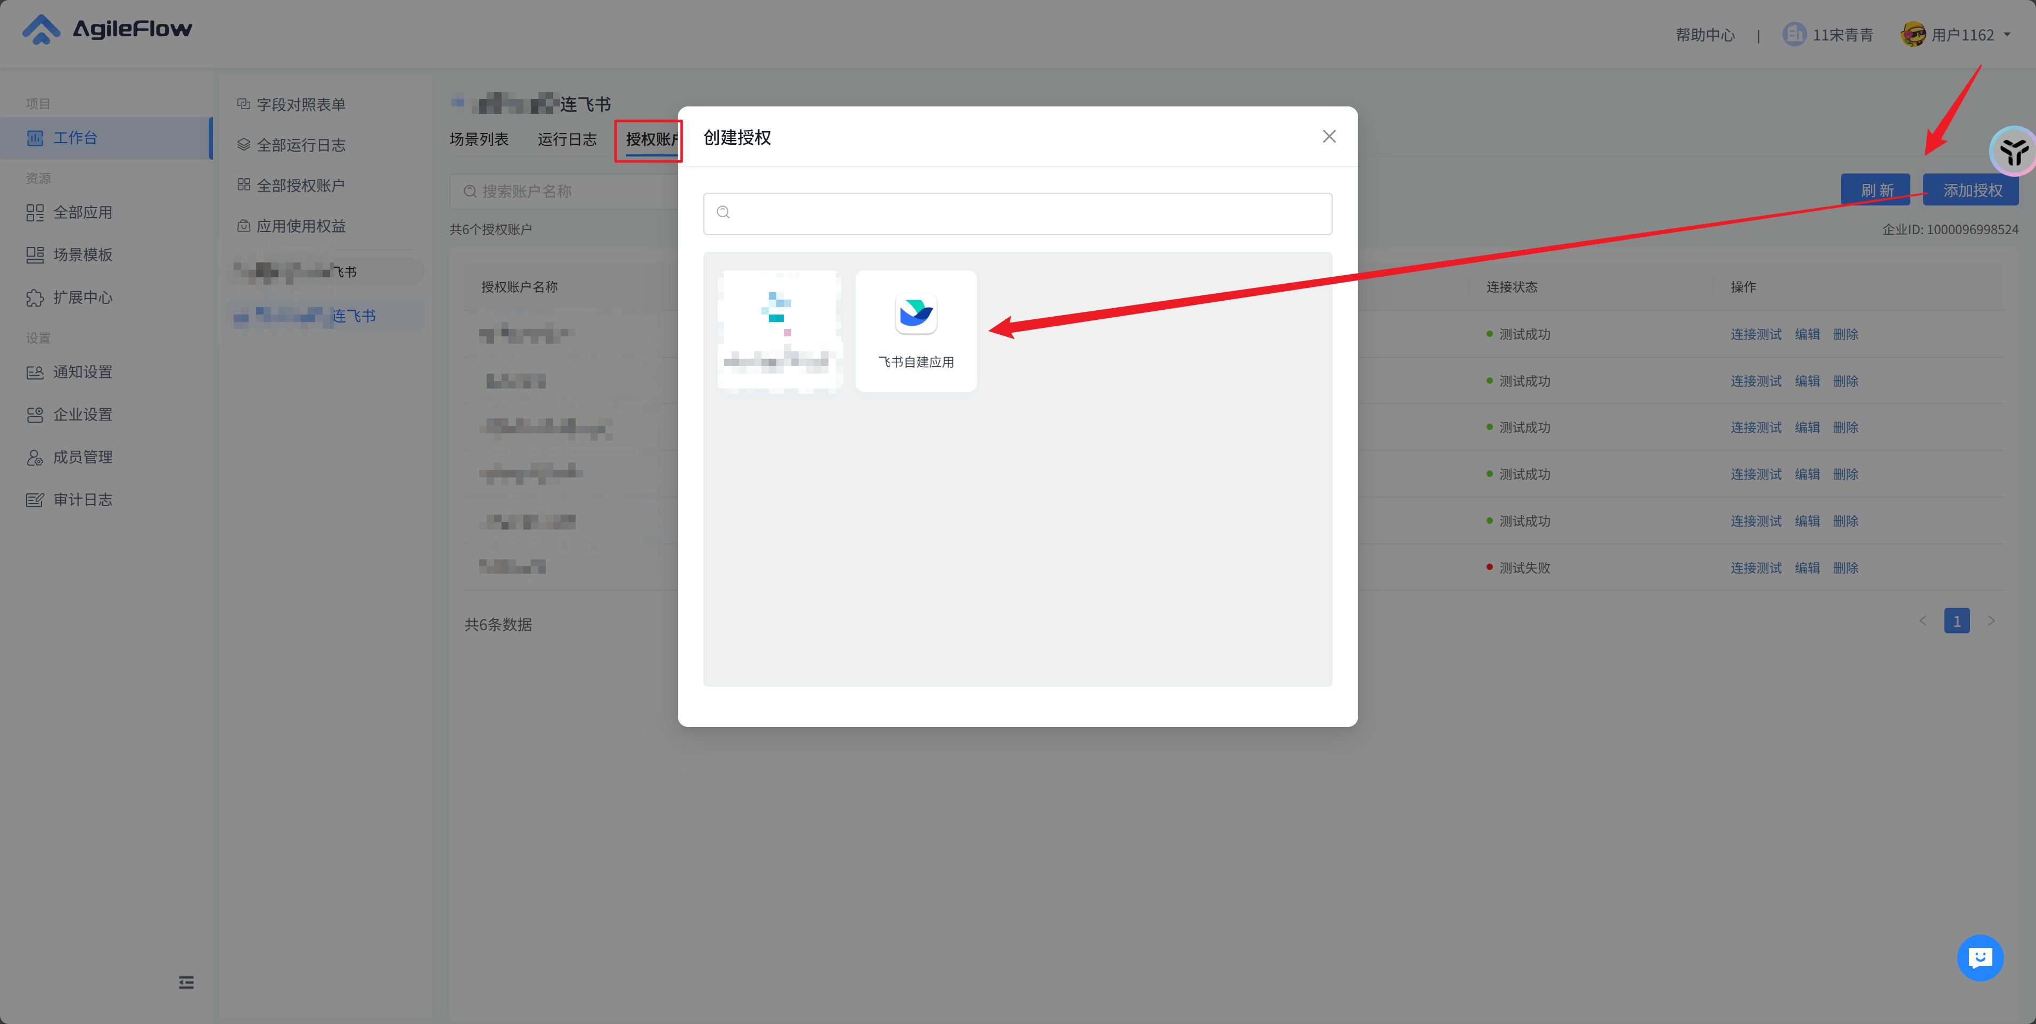The image size is (2036, 1024).
Task: Open 成员管理 page
Action: coord(82,458)
